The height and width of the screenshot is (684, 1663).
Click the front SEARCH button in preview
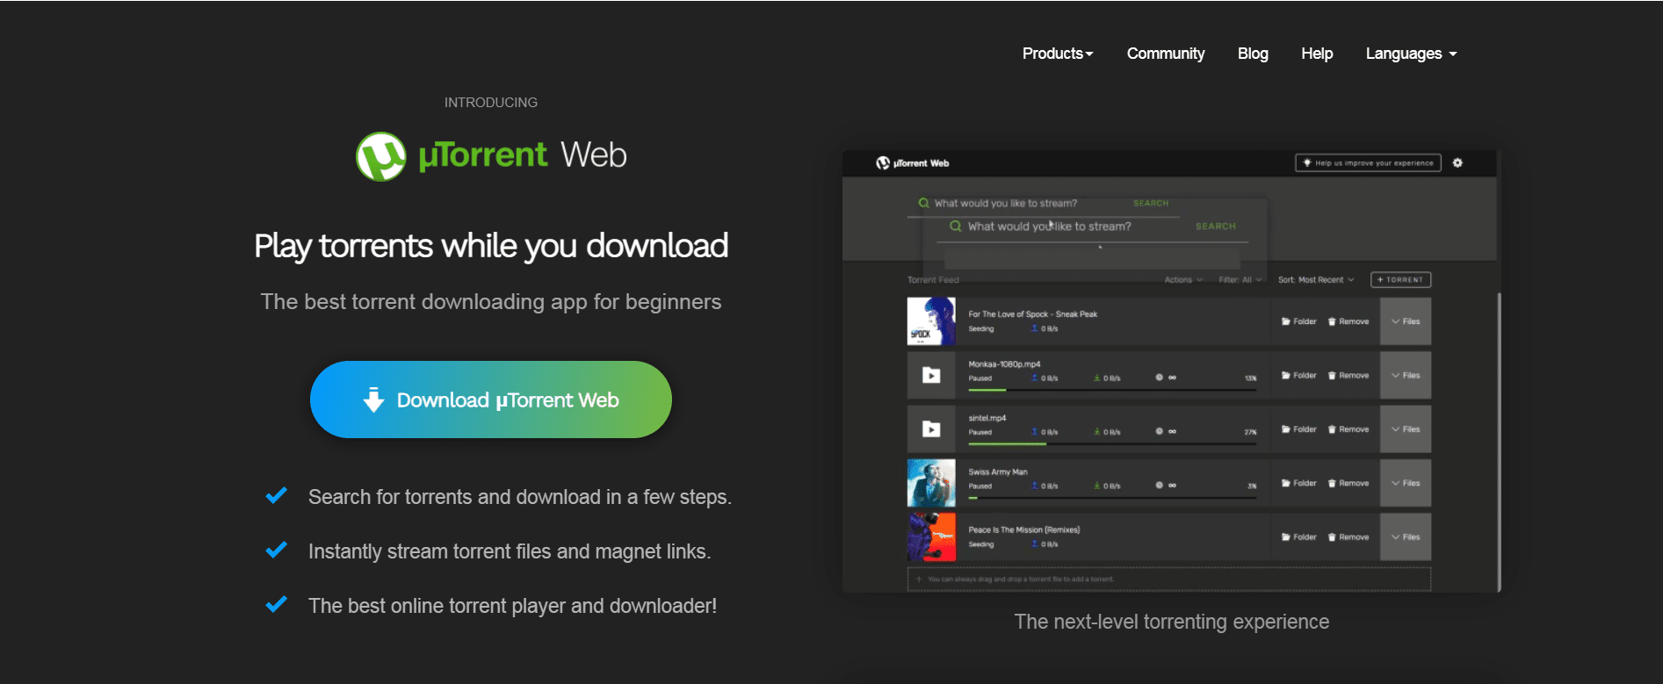tap(1215, 227)
